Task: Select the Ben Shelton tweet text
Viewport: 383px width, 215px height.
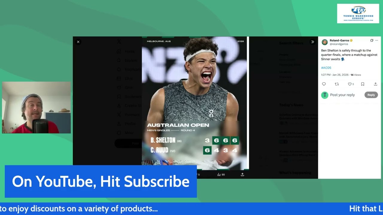Action: point(349,55)
